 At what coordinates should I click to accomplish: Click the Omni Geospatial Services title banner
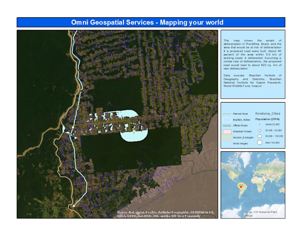pos(151,22)
